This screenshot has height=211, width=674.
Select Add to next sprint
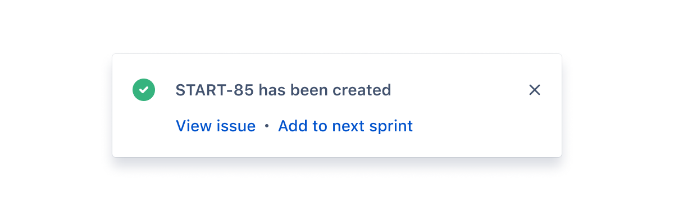(x=345, y=126)
